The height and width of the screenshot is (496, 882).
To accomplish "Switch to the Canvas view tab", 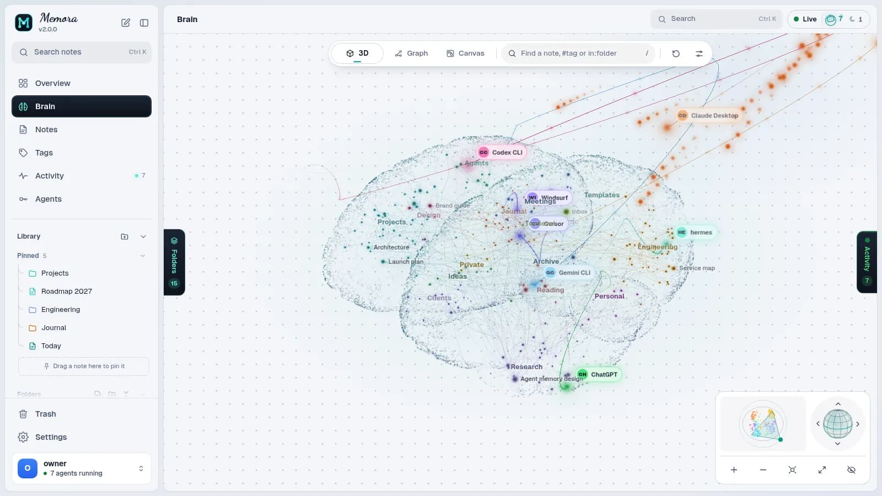I will pos(466,53).
